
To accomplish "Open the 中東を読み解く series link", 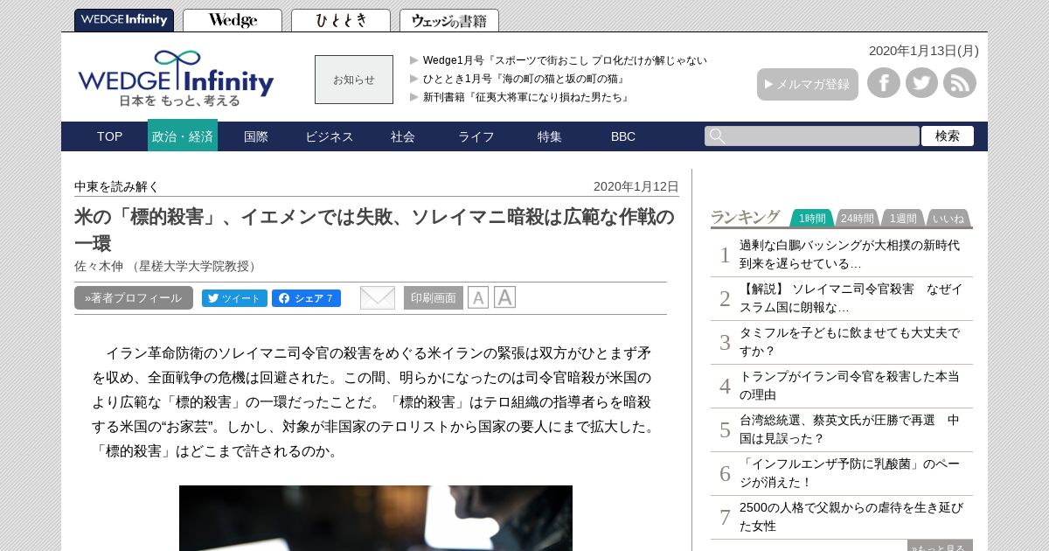I will [x=117, y=186].
